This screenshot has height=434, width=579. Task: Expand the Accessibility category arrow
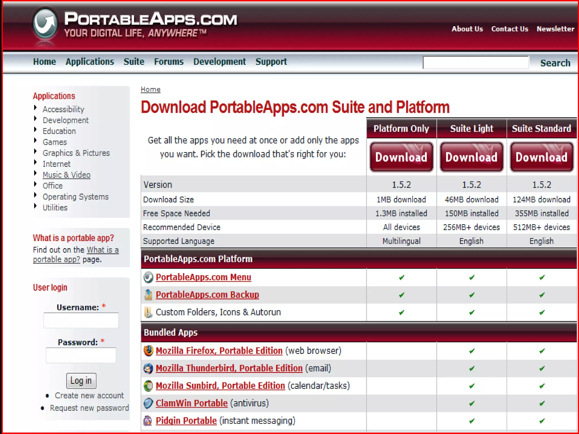click(x=35, y=108)
